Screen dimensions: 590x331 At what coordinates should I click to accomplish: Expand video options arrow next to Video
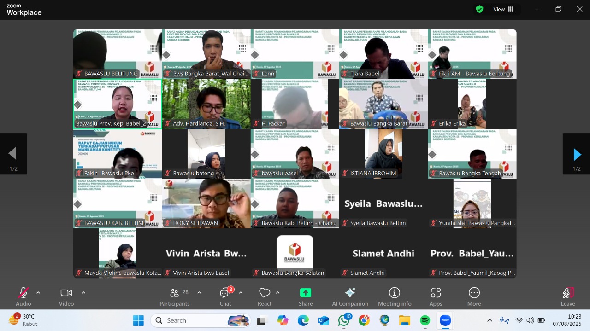click(x=83, y=292)
